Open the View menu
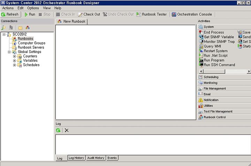Screen dimensions: 251x166 [x=47, y=8]
